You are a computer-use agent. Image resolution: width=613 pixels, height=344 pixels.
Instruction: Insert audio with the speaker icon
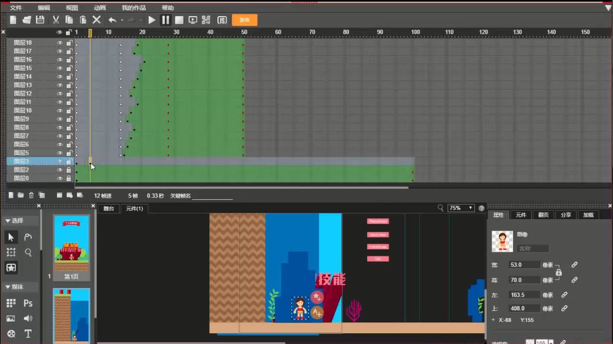tap(28, 319)
